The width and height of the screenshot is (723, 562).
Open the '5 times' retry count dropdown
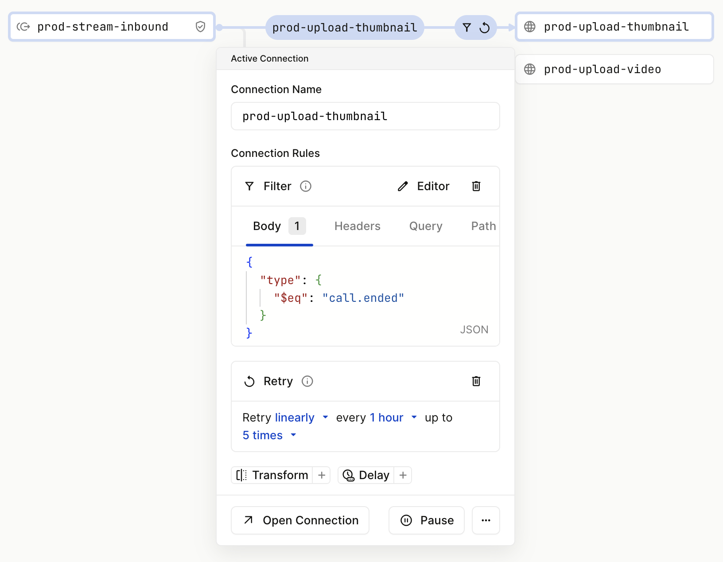click(x=269, y=435)
